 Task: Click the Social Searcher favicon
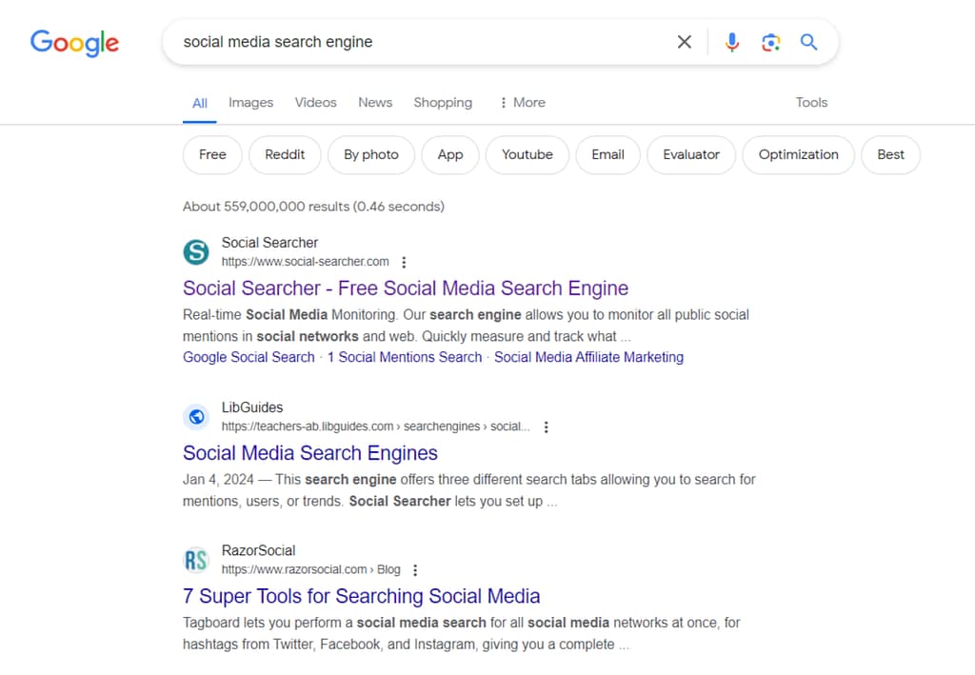[196, 251]
